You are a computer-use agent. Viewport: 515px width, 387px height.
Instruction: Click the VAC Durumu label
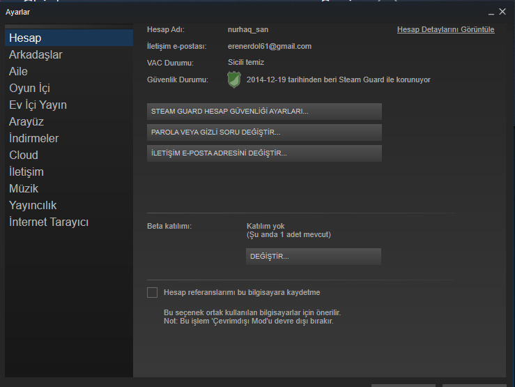[x=170, y=63]
